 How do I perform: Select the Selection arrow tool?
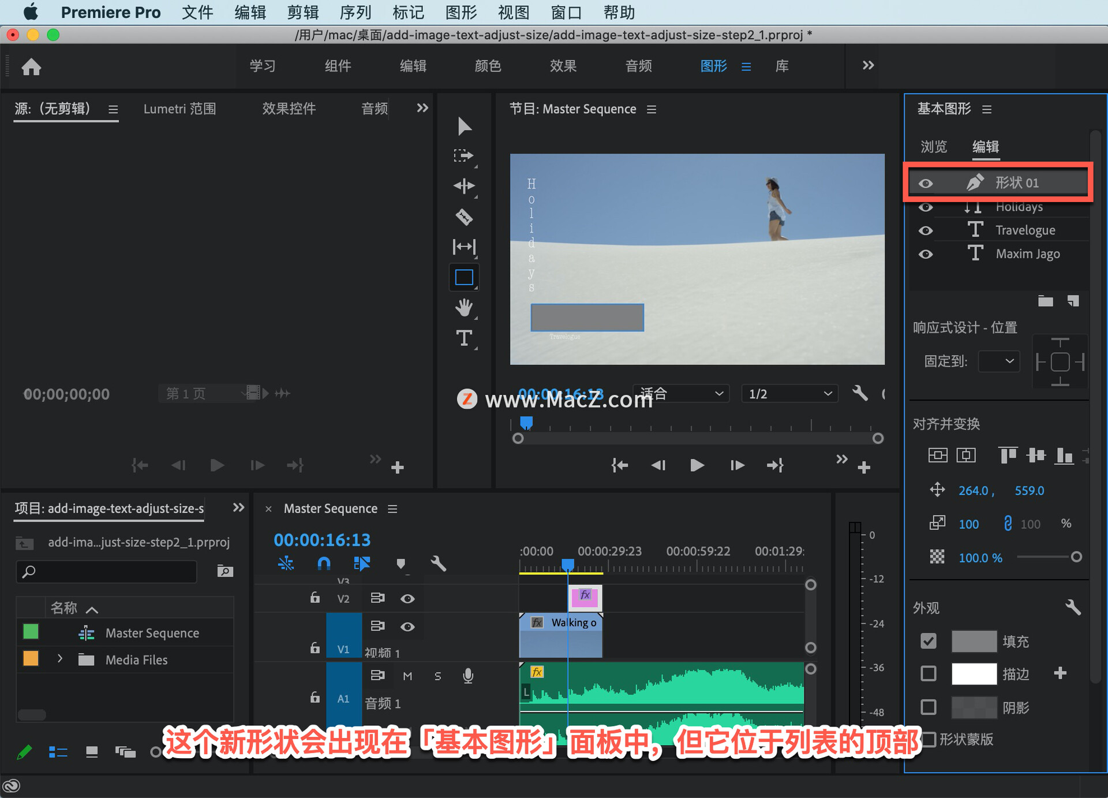pos(464,126)
